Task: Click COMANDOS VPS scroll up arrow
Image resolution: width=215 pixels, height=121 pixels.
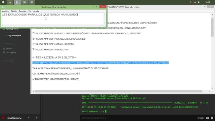Action: click(212, 14)
